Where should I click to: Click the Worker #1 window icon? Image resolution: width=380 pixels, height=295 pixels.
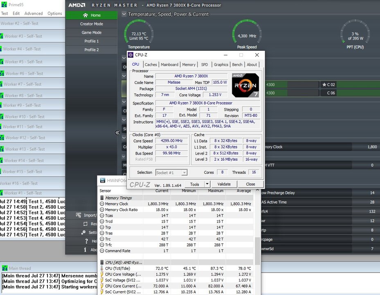(2, 193)
